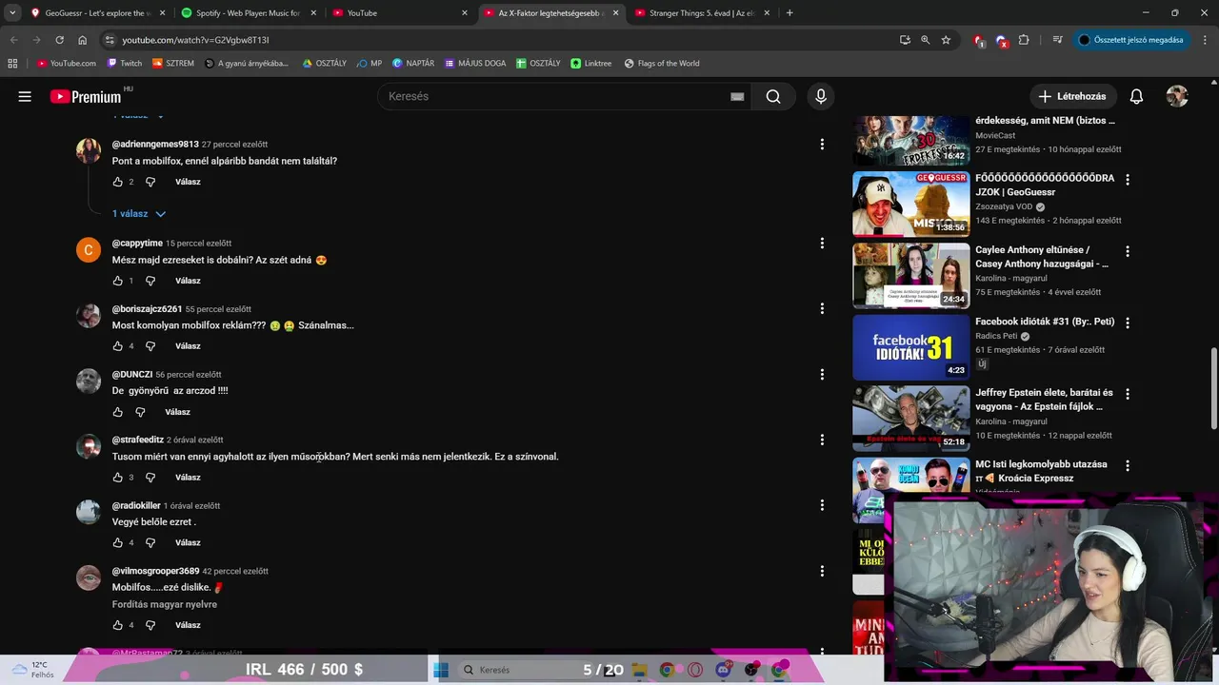Screen dimensions: 1219x685
Task: Open the YouTube hamburger guide menu
Action: [25, 96]
